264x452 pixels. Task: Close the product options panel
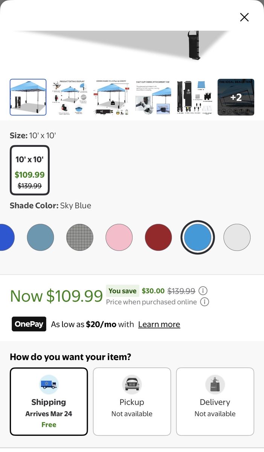coord(244,17)
